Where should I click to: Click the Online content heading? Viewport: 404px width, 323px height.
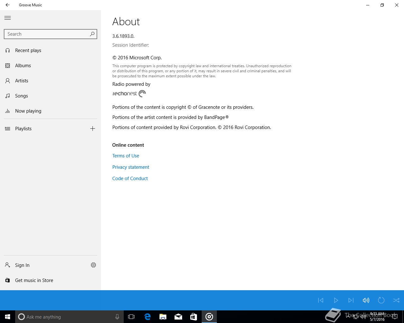[x=128, y=145]
